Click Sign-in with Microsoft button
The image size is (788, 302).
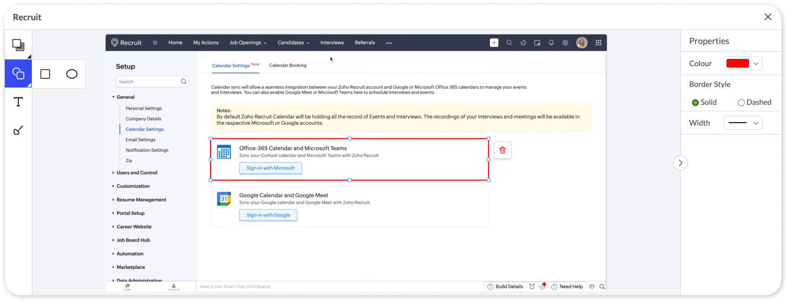tap(270, 168)
